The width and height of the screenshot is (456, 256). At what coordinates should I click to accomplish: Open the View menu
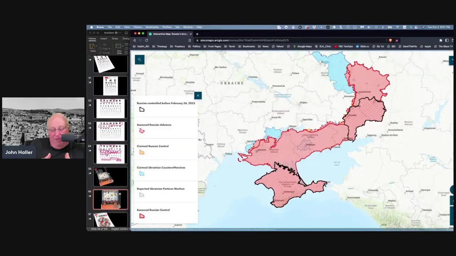click(127, 27)
